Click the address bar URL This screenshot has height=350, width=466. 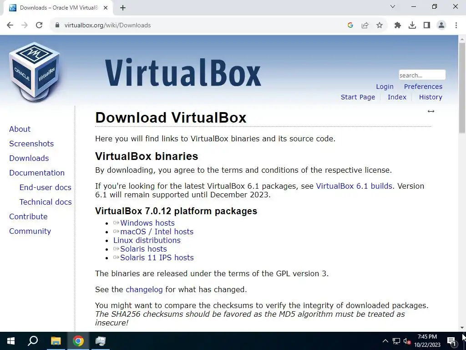[107, 26]
